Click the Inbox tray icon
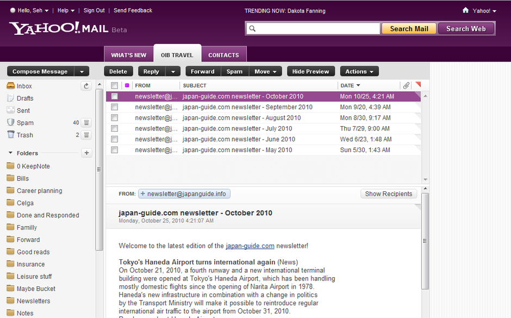 coord(11,86)
